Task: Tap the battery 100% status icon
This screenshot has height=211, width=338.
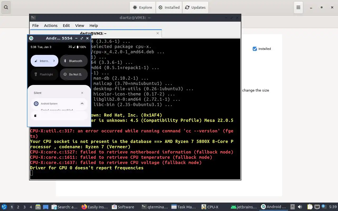Action: [81, 47]
